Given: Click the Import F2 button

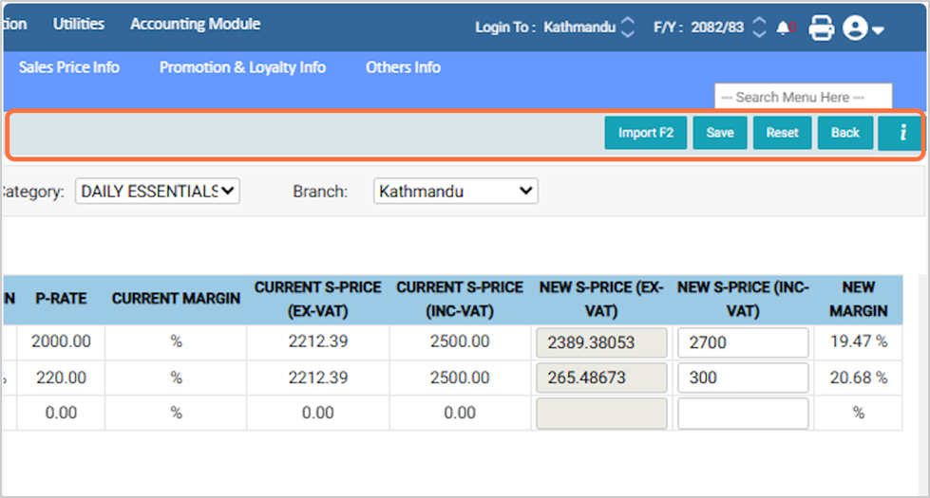Looking at the screenshot, I should click(x=645, y=134).
